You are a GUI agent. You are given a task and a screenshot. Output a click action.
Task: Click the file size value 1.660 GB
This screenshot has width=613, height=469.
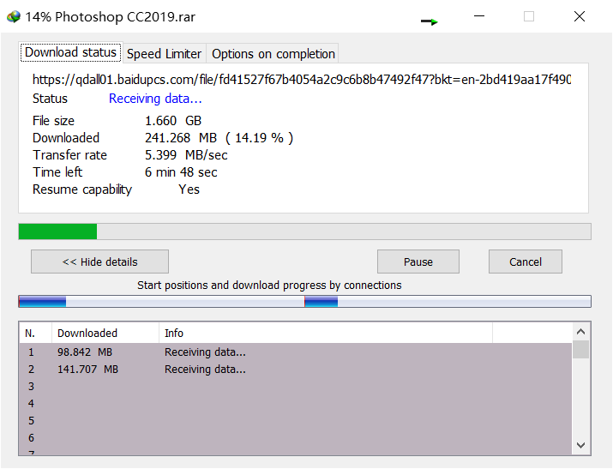click(x=173, y=121)
